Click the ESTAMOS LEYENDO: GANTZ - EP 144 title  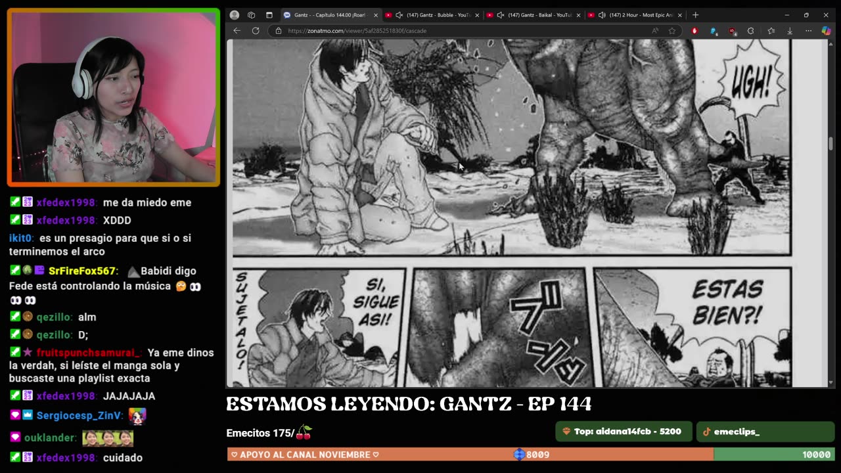coord(409,404)
